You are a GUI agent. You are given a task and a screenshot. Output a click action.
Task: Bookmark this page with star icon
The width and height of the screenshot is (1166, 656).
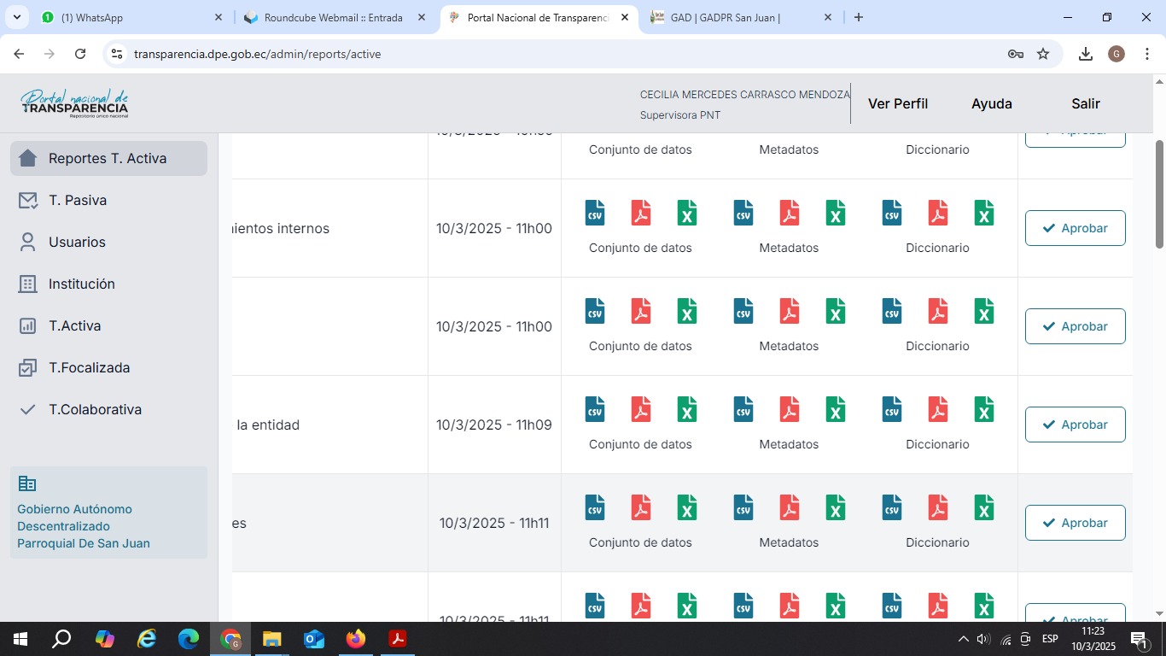(1043, 54)
